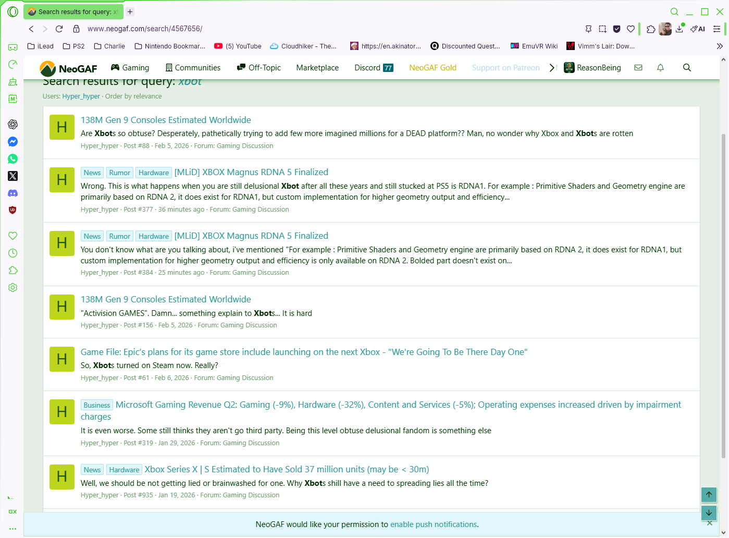729x538 pixels.
Task: Click the enable push notifications link
Action: pos(434,524)
